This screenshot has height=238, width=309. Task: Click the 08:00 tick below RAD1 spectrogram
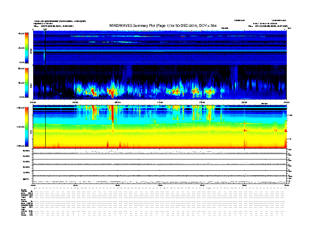coord(117,102)
